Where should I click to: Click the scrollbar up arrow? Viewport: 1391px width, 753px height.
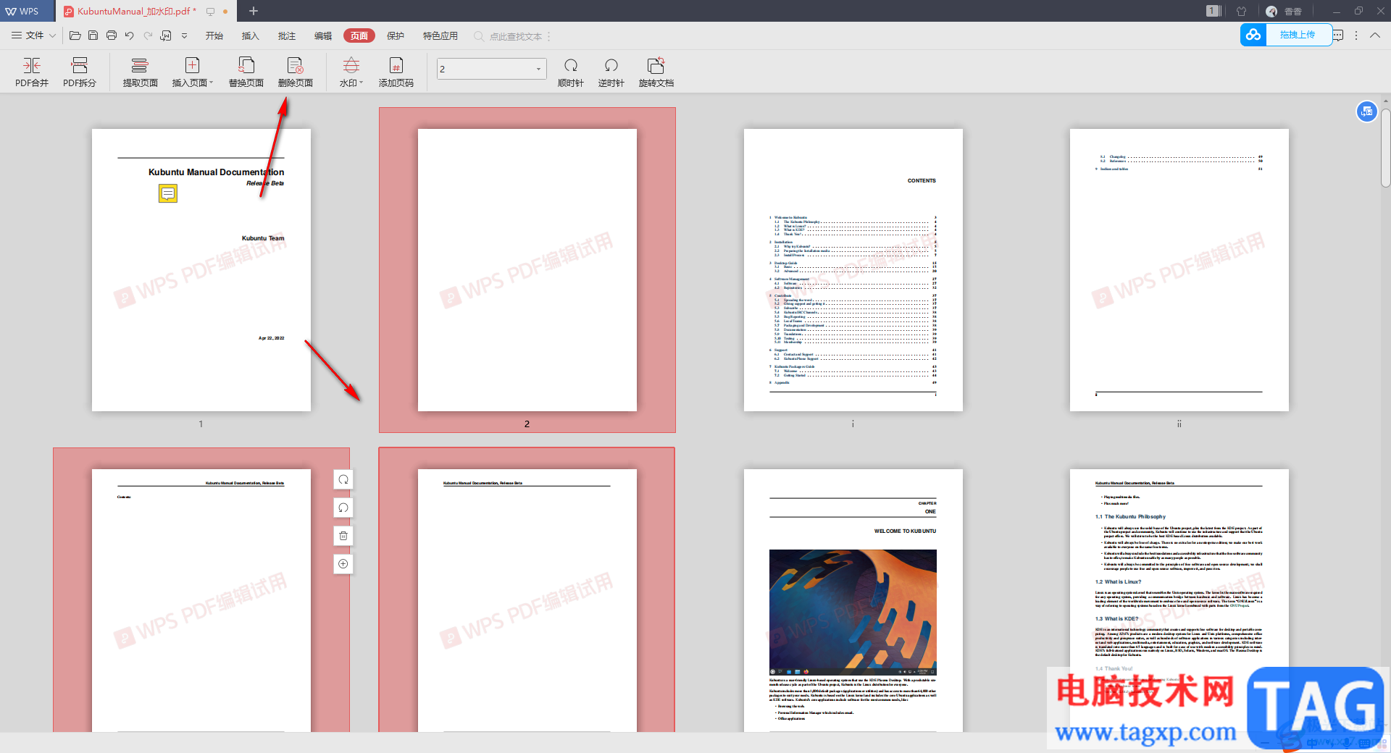pyautogui.click(x=1385, y=101)
